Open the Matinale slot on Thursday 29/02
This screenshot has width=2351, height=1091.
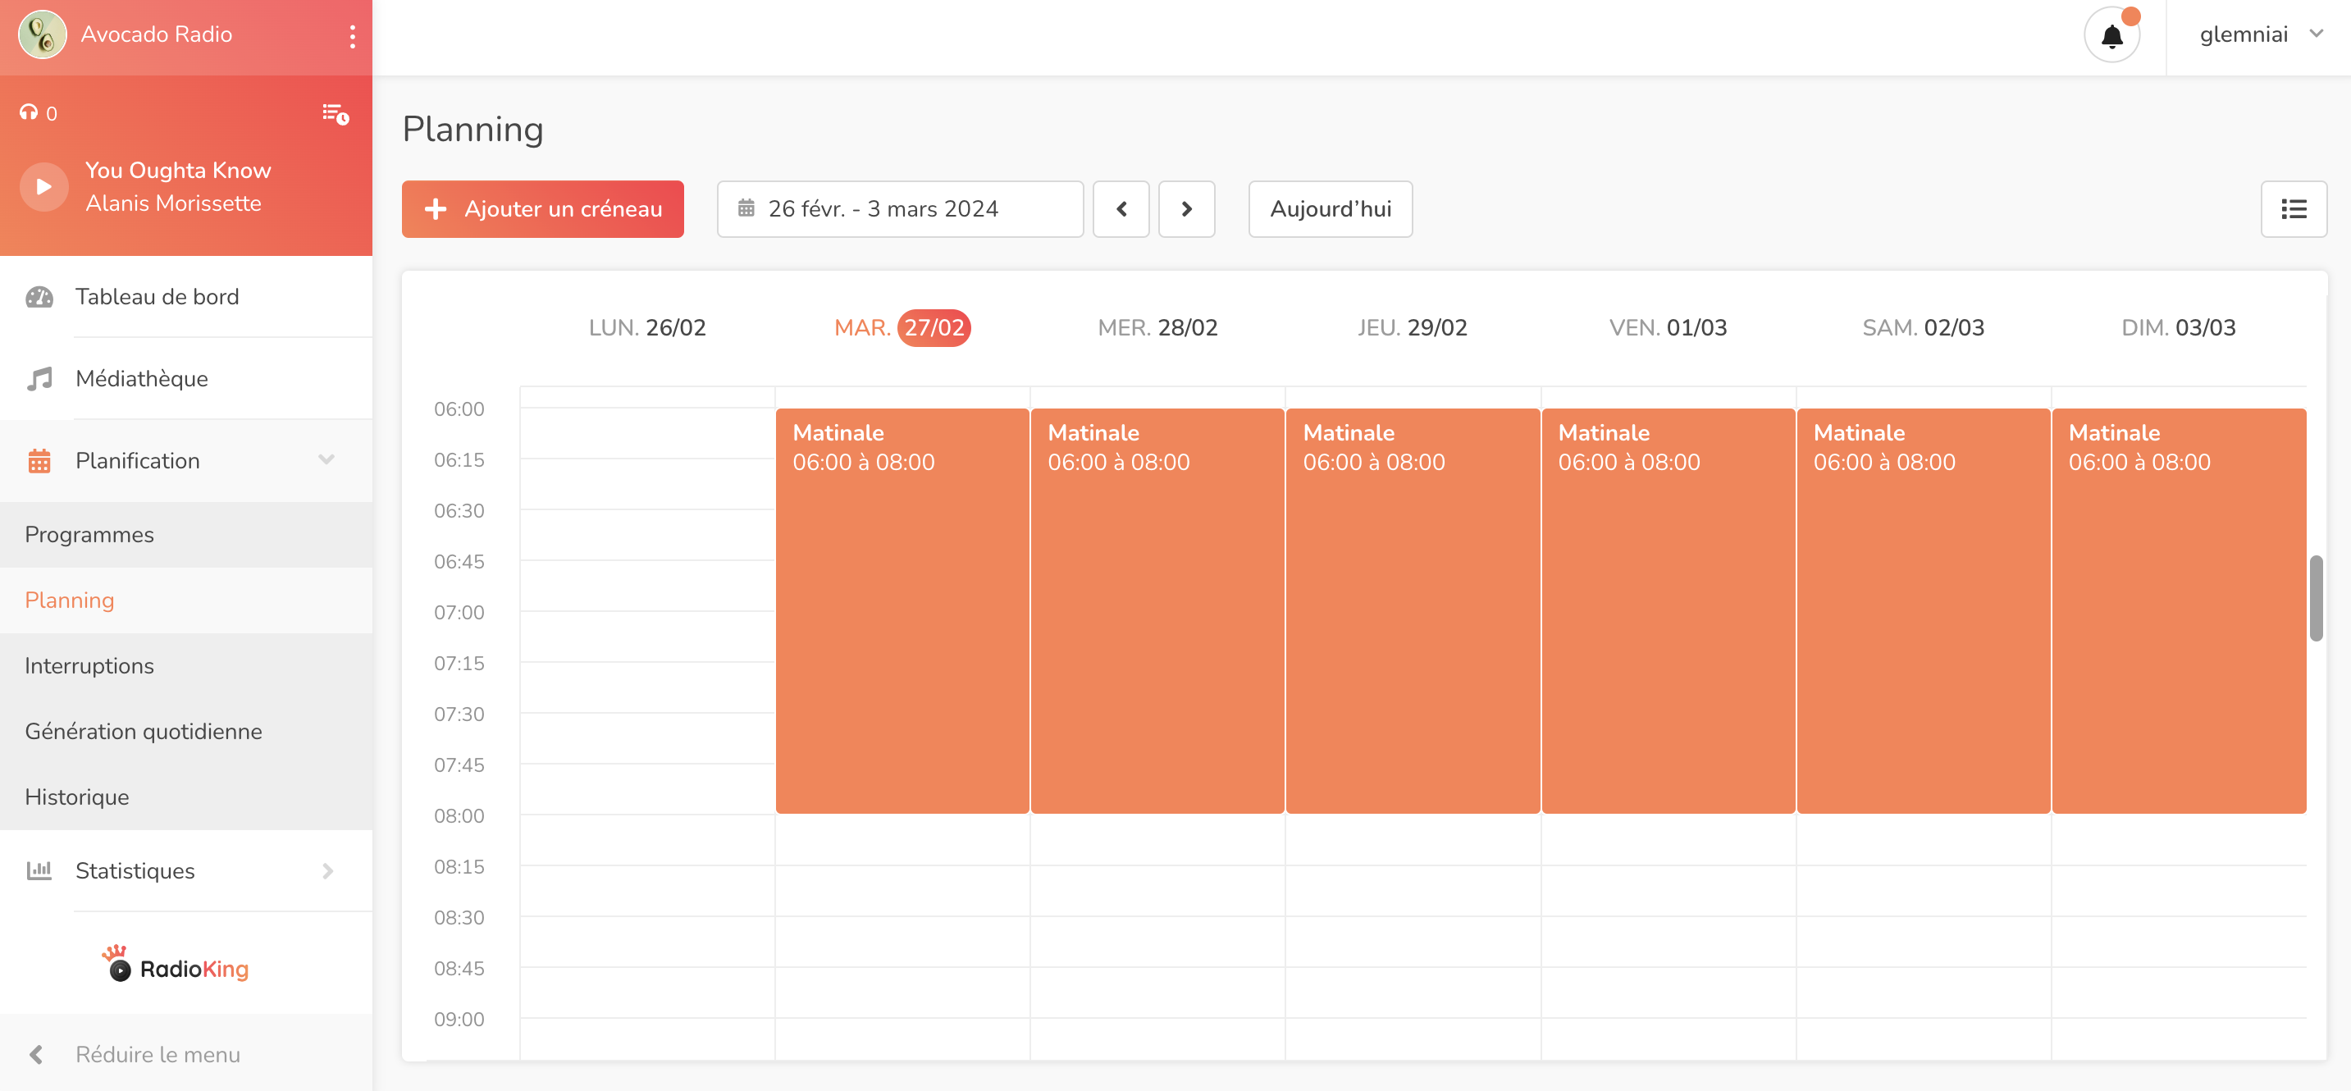point(1412,609)
